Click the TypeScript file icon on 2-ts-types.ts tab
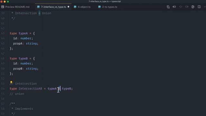 [x=99, y=7]
